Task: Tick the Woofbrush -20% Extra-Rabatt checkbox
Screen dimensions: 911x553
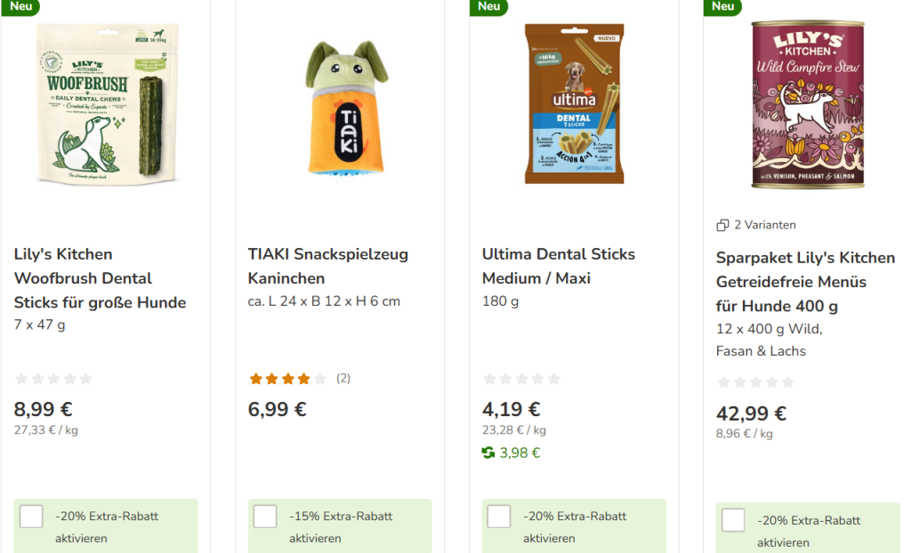Action: (31, 517)
